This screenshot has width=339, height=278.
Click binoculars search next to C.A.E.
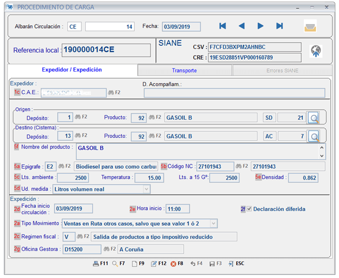click(111, 93)
